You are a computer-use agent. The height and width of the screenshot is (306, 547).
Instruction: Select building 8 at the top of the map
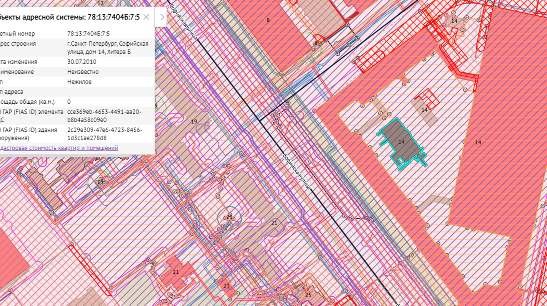coord(268,20)
